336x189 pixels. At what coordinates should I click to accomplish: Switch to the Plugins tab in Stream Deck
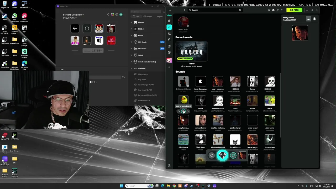(160, 17)
